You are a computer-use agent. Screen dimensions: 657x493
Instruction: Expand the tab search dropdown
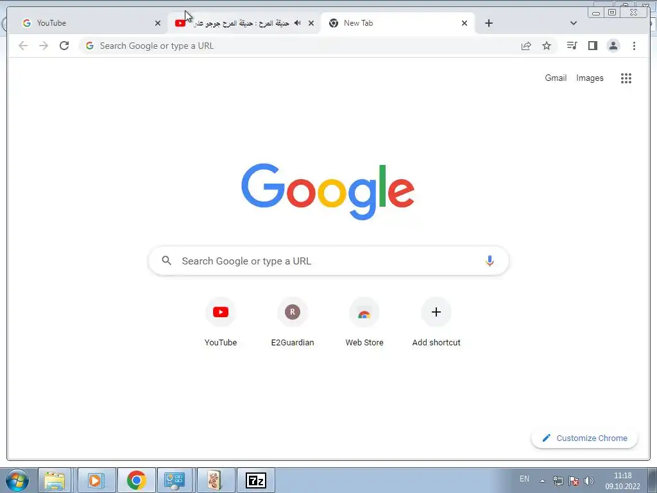click(x=574, y=23)
